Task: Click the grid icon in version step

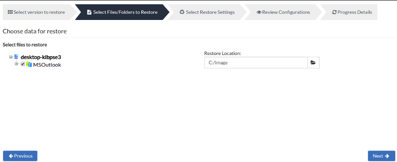Action: click(x=10, y=12)
